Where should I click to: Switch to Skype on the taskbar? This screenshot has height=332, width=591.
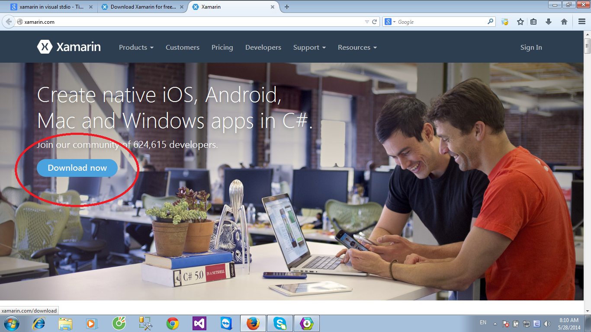(x=280, y=323)
